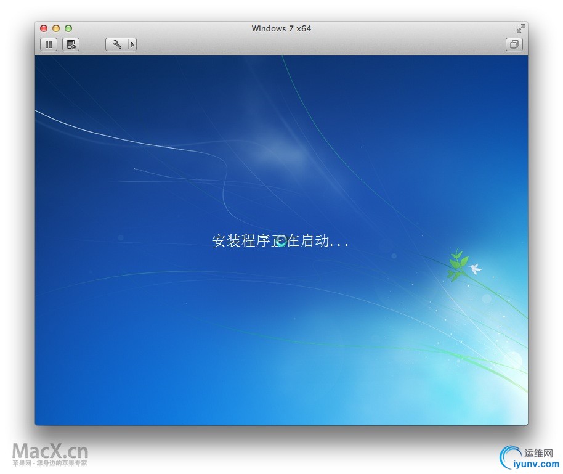
Task: Open virtual machine settings wrench
Action: point(116,44)
